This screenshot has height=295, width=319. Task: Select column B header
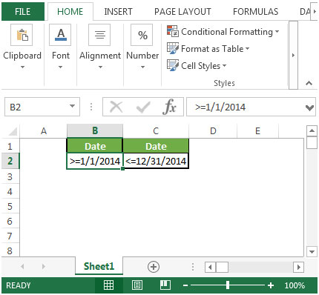pos(95,130)
